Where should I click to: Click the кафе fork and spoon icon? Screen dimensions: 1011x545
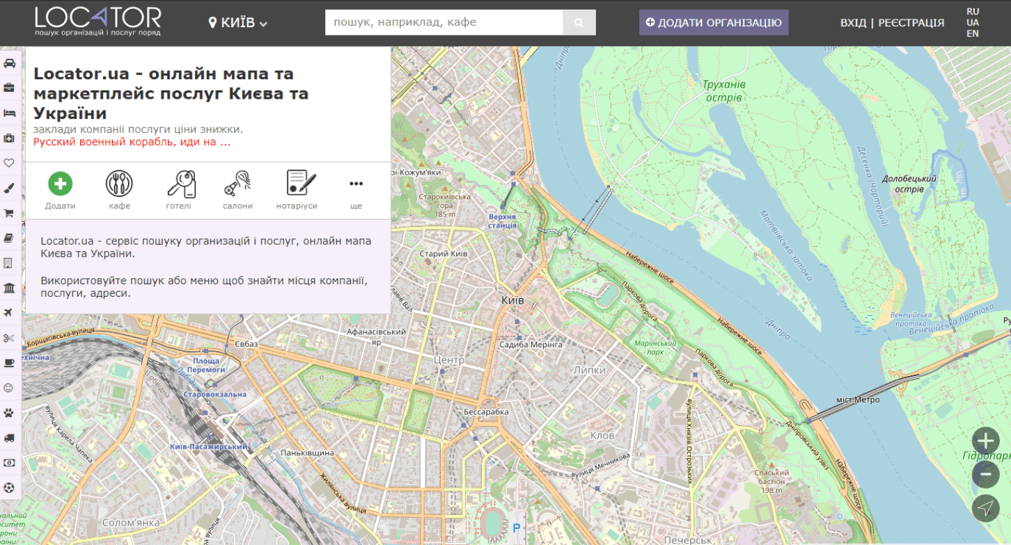coord(119,184)
